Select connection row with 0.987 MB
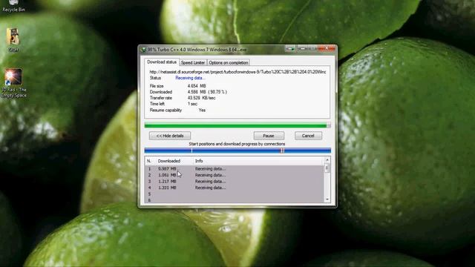 [235, 168]
